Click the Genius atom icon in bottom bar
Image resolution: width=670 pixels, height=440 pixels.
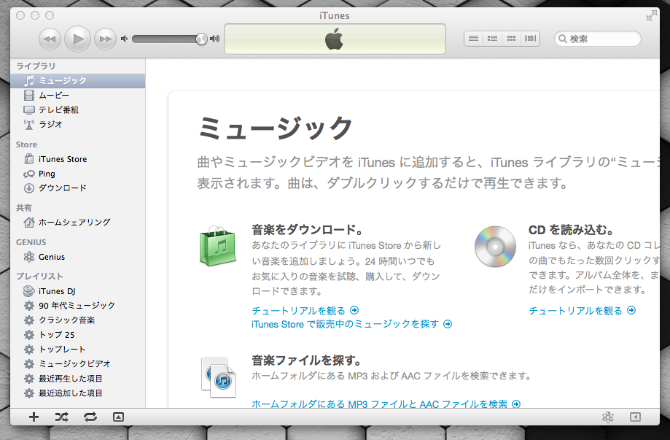(608, 417)
